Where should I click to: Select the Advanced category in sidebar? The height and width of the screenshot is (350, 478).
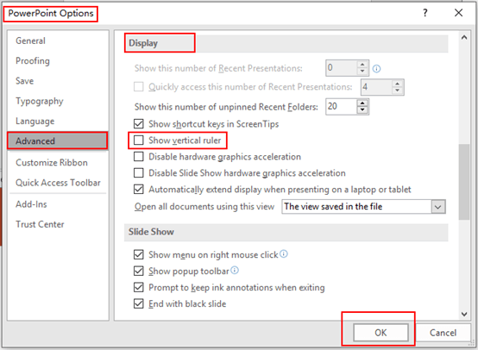(58, 141)
